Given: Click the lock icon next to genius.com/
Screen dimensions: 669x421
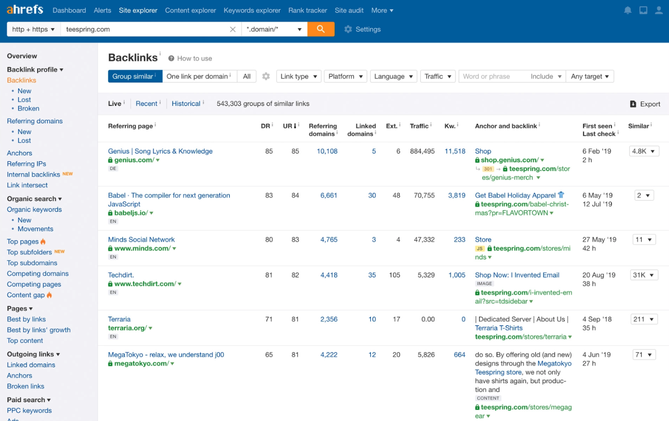Looking at the screenshot, I should point(110,160).
